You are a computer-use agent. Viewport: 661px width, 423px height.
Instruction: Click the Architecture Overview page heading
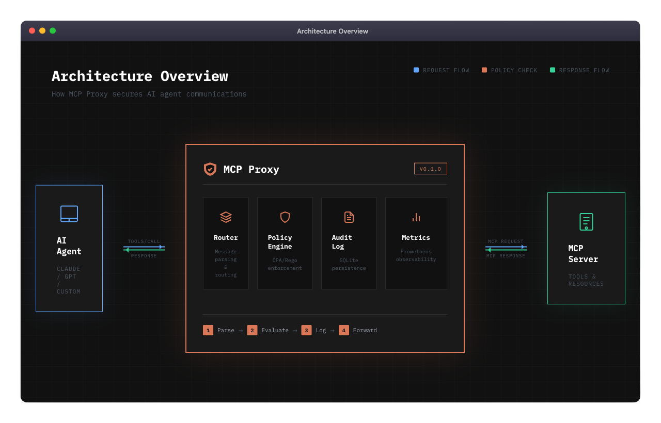(140, 76)
